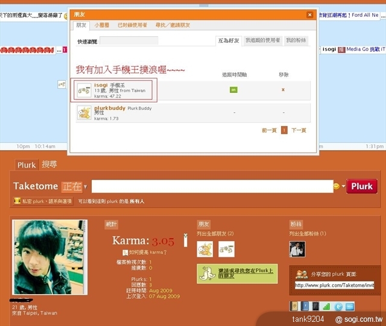The width and height of the screenshot is (386, 326).
Task: Click the 追蹤時間軸 column header
Action: click(x=235, y=75)
